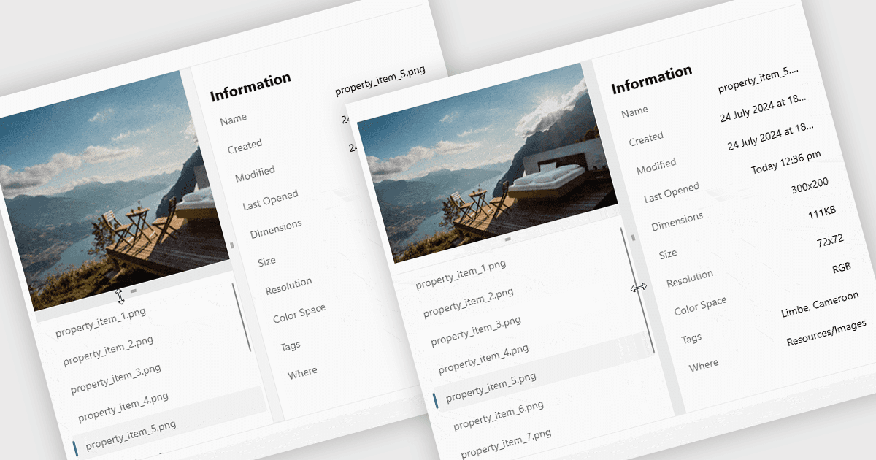Click the Modified label in front window

[x=656, y=166]
